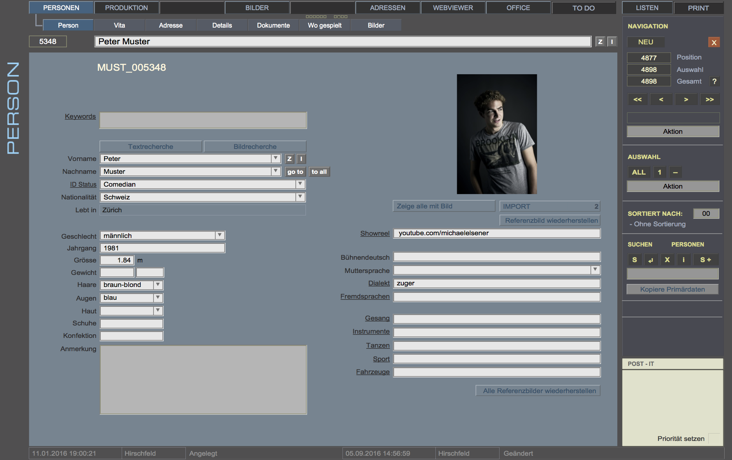Click the Showreel label link
Viewport: 732px width, 460px height.
374,233
